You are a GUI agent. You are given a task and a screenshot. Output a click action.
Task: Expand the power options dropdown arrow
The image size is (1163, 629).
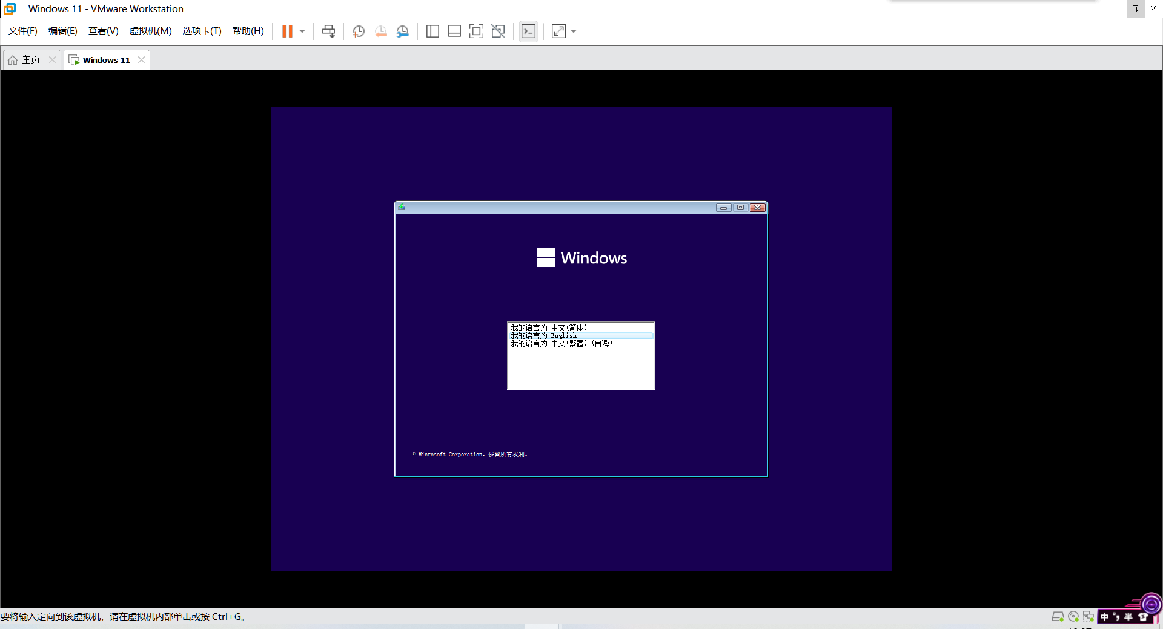coord(302,31)
